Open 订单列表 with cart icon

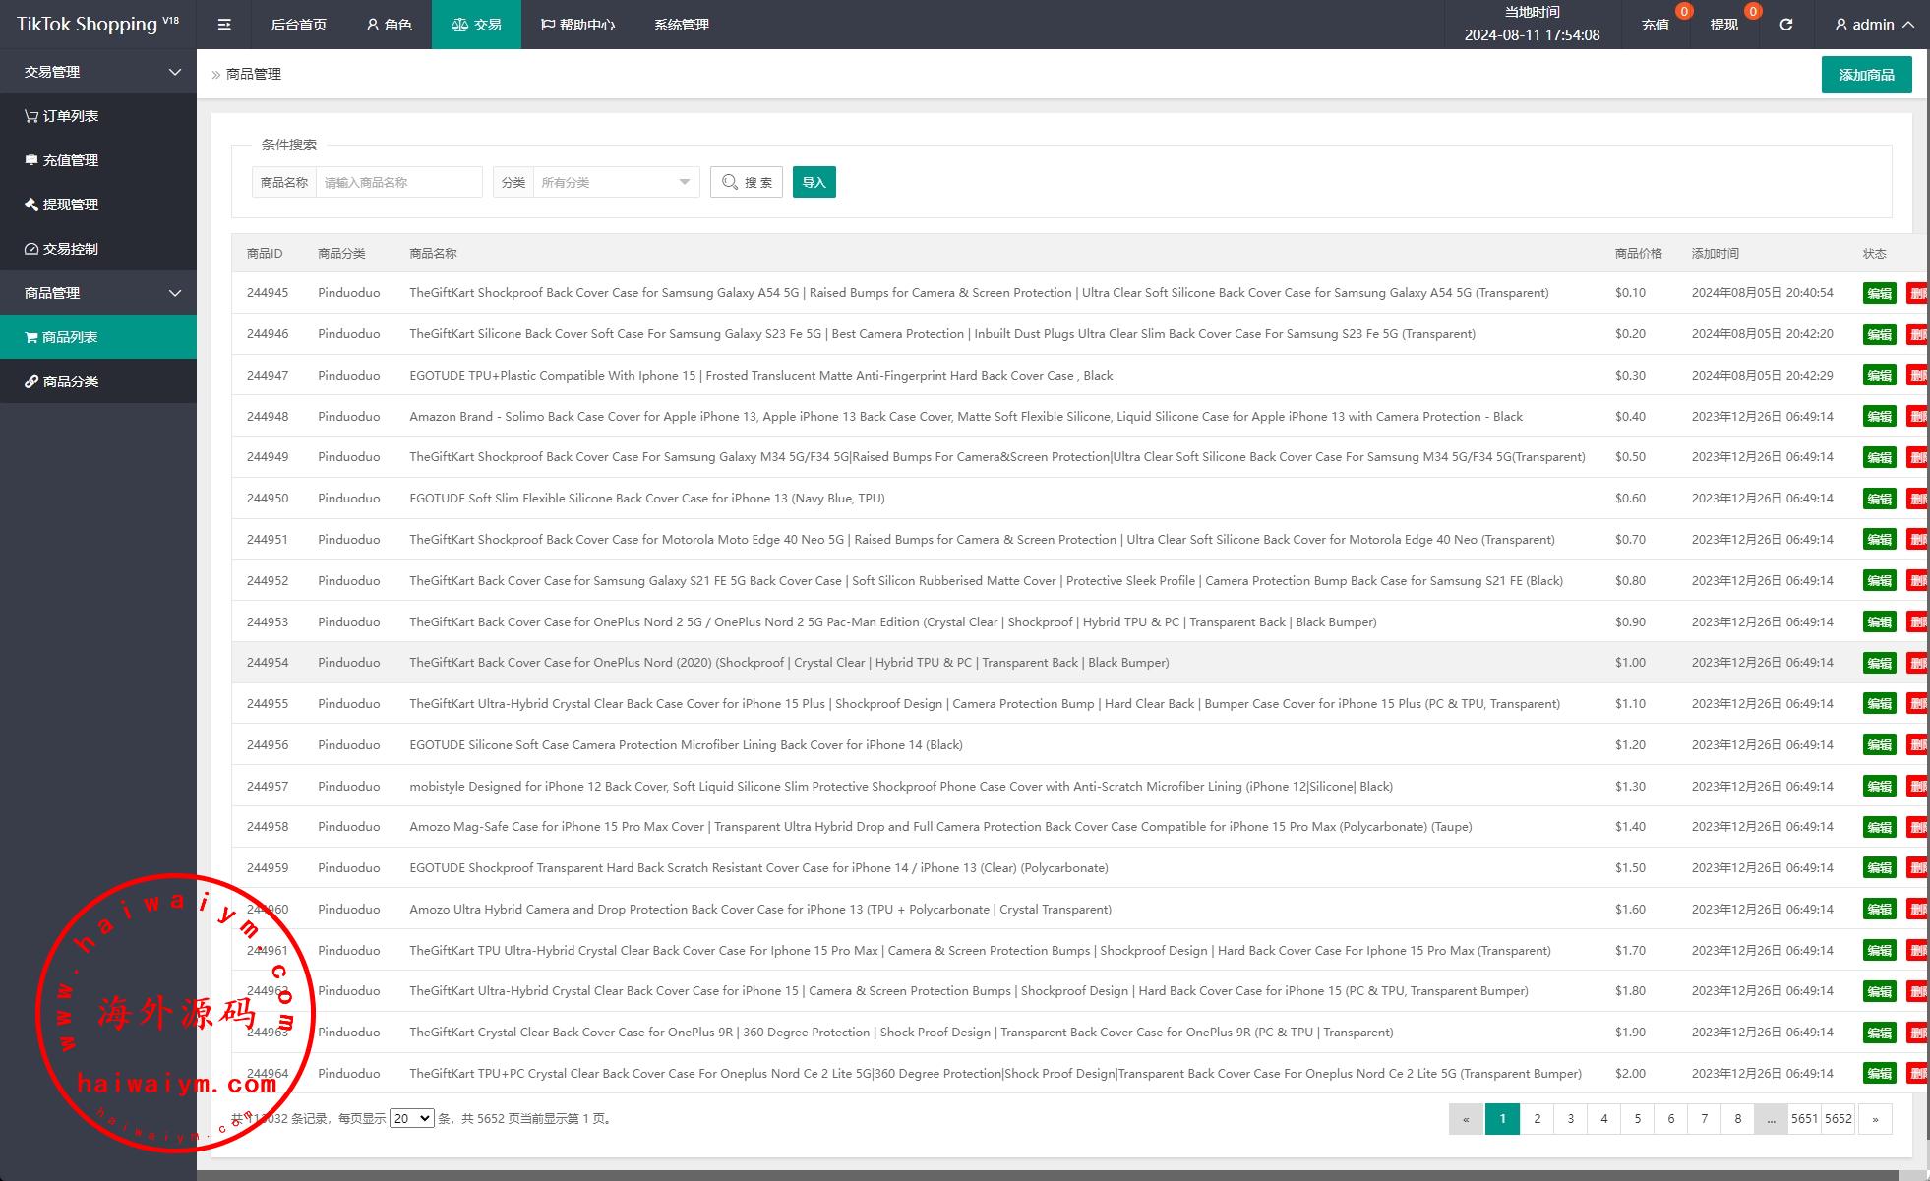tap(61, 116)
